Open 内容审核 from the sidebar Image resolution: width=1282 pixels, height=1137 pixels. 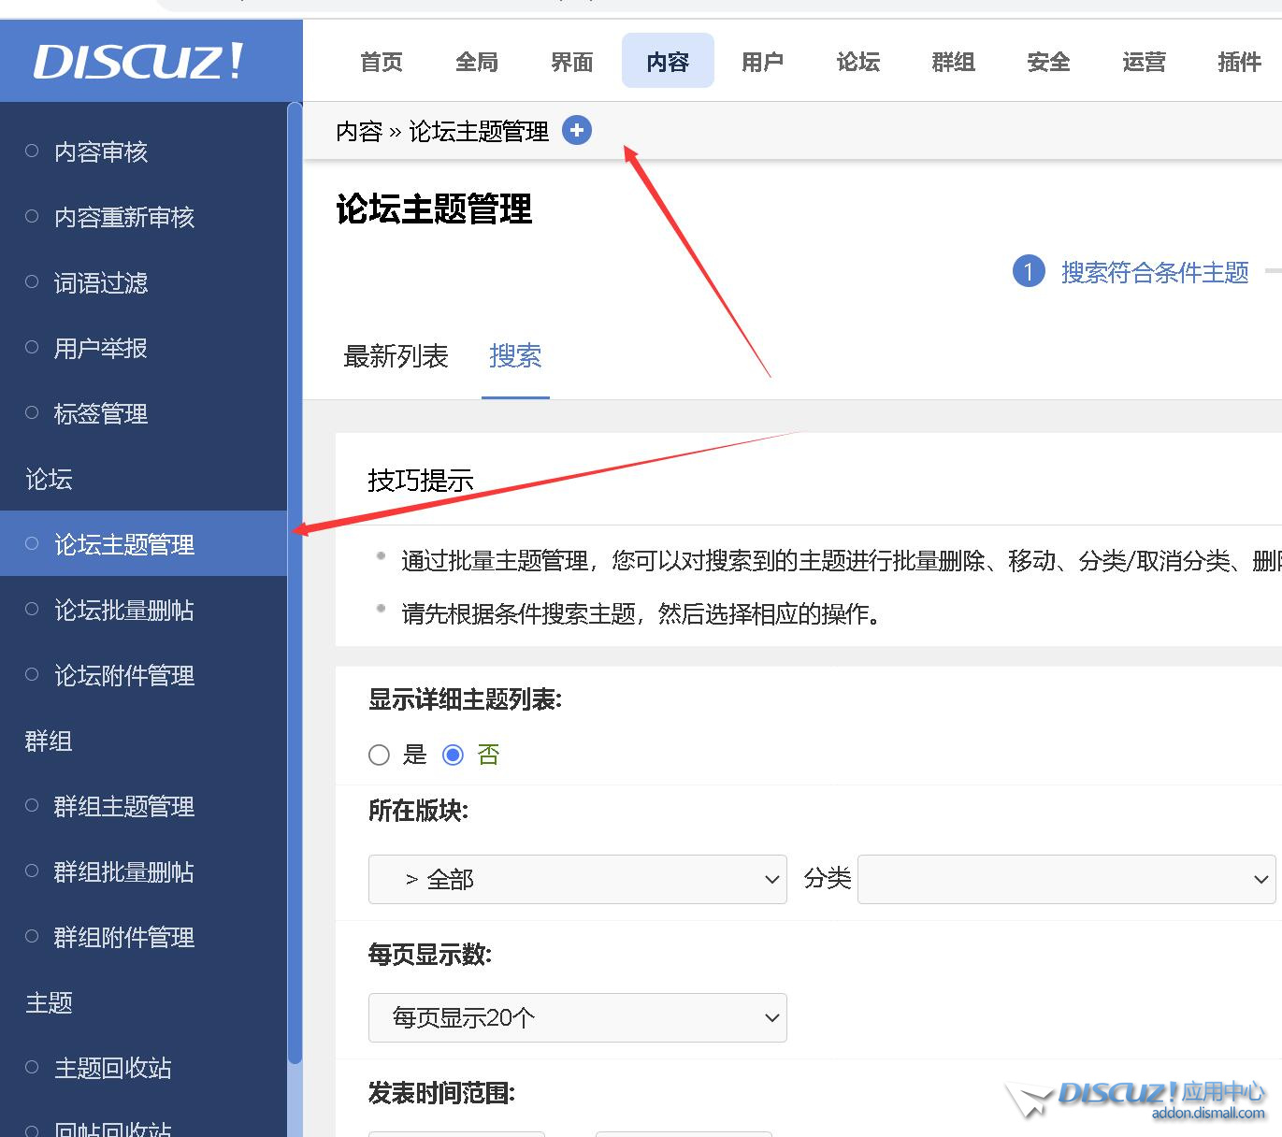pos(99,151)
